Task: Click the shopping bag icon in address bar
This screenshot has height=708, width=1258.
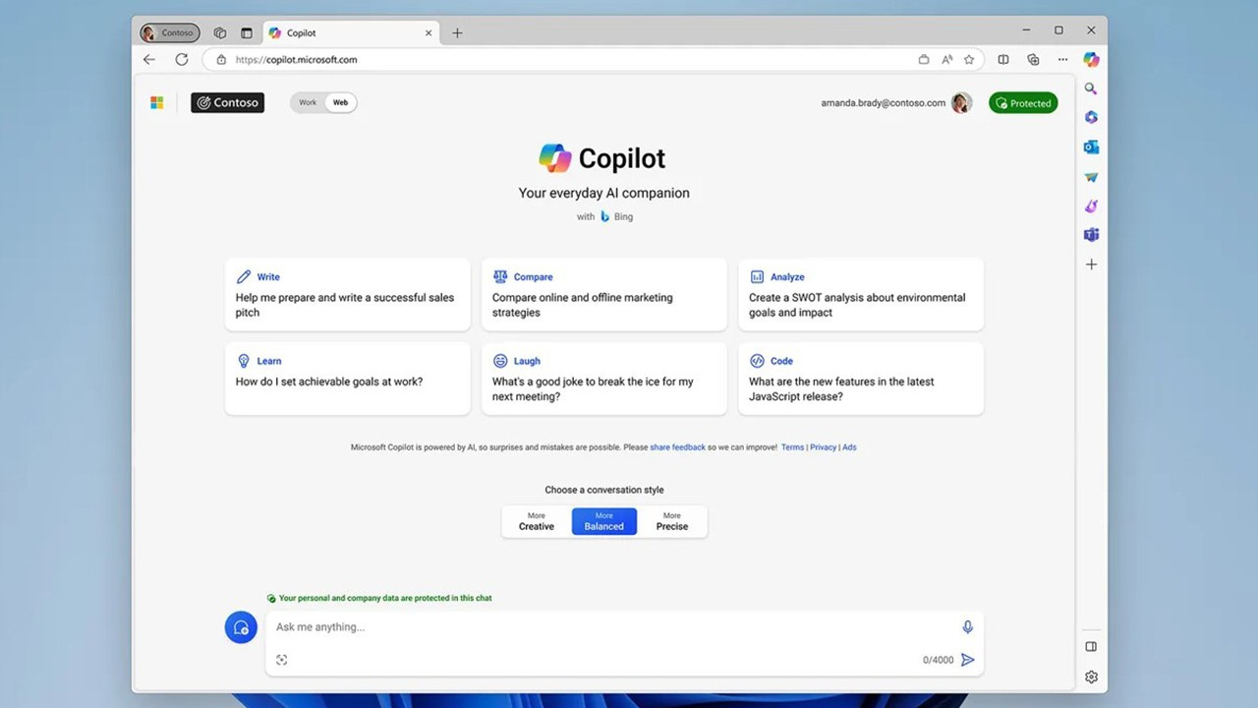Action: pos(924,59)
